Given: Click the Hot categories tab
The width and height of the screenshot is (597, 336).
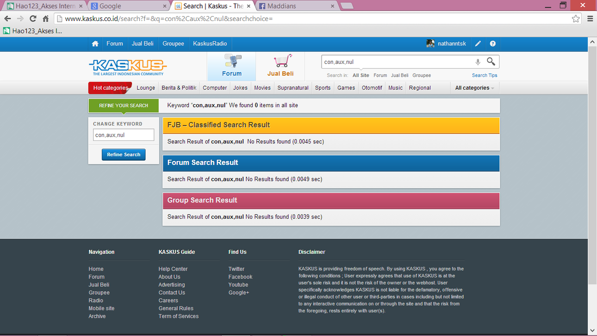Looking at the screenshot, I should tap(111, 88).
